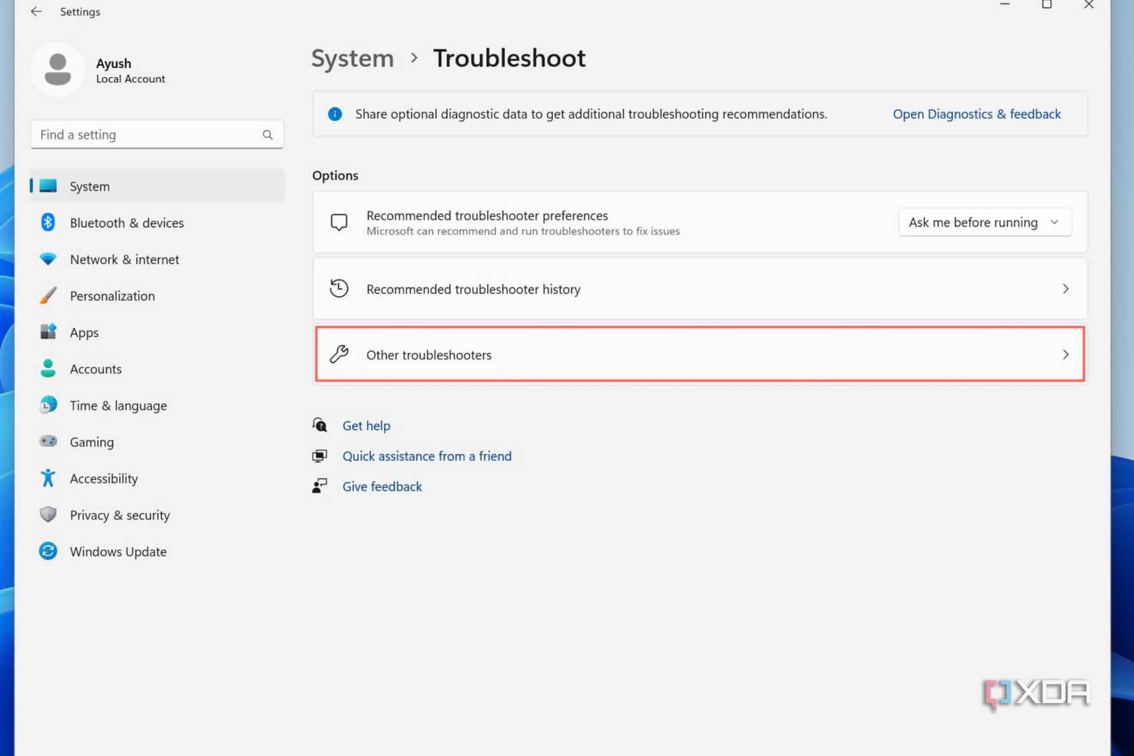Viewport: 1134px width, 756px height.
Task: Navigate to Time & language
Action: point(157,405)
